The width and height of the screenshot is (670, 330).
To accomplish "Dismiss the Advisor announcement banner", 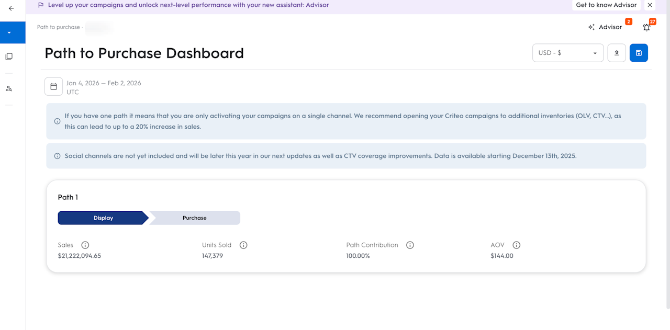I will point(650,5).
